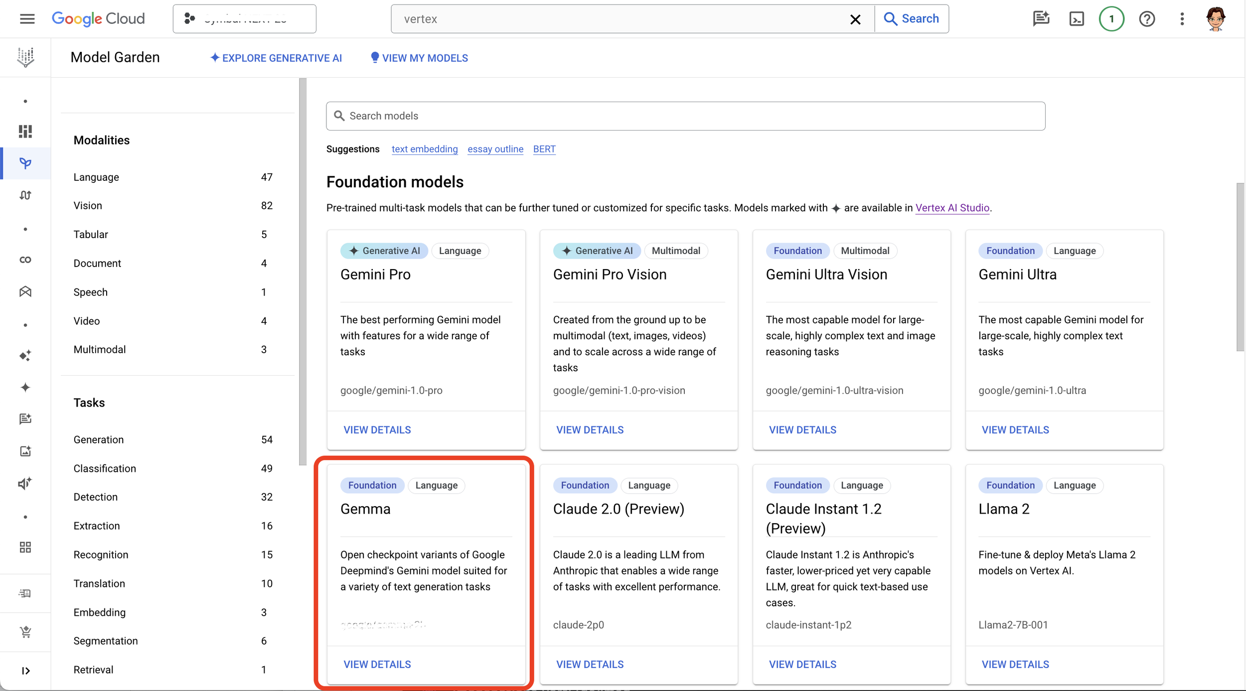Clear the vertex search text
1246x691 pixels.
(855, 19)
